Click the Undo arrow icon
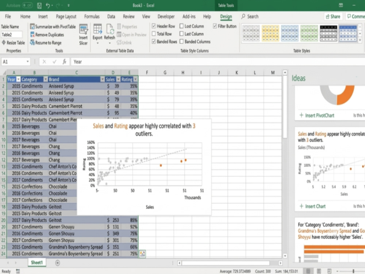This screenshot has width=365, height=274. pyautogui.click(x=48, y=5)
